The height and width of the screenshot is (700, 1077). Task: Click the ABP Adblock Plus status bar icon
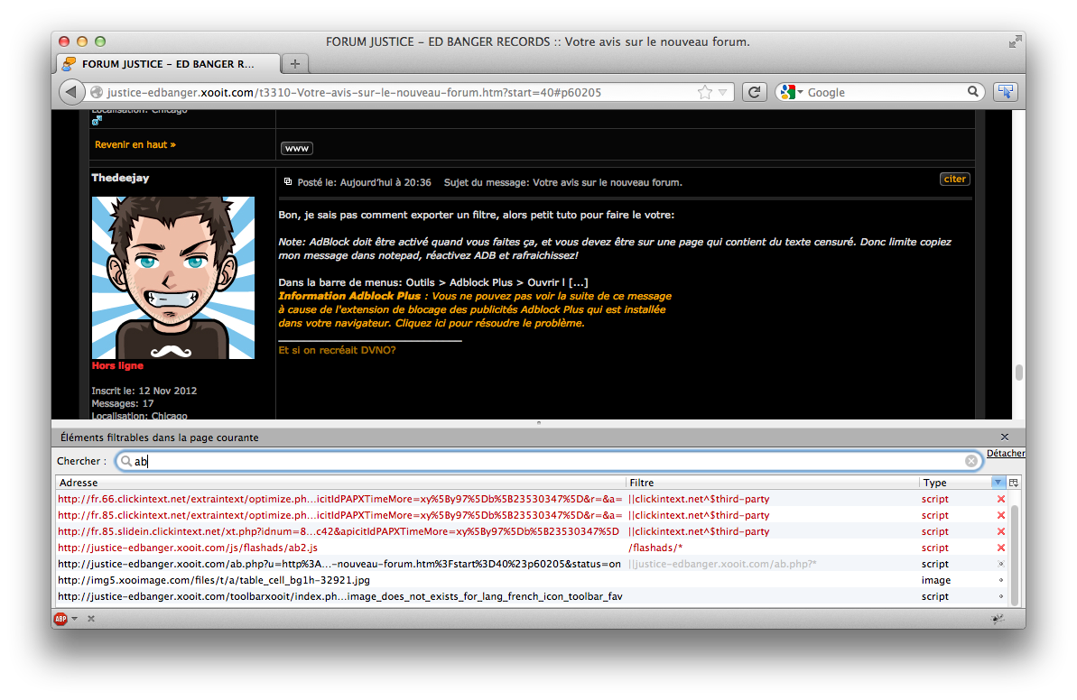tap(60, 619)
